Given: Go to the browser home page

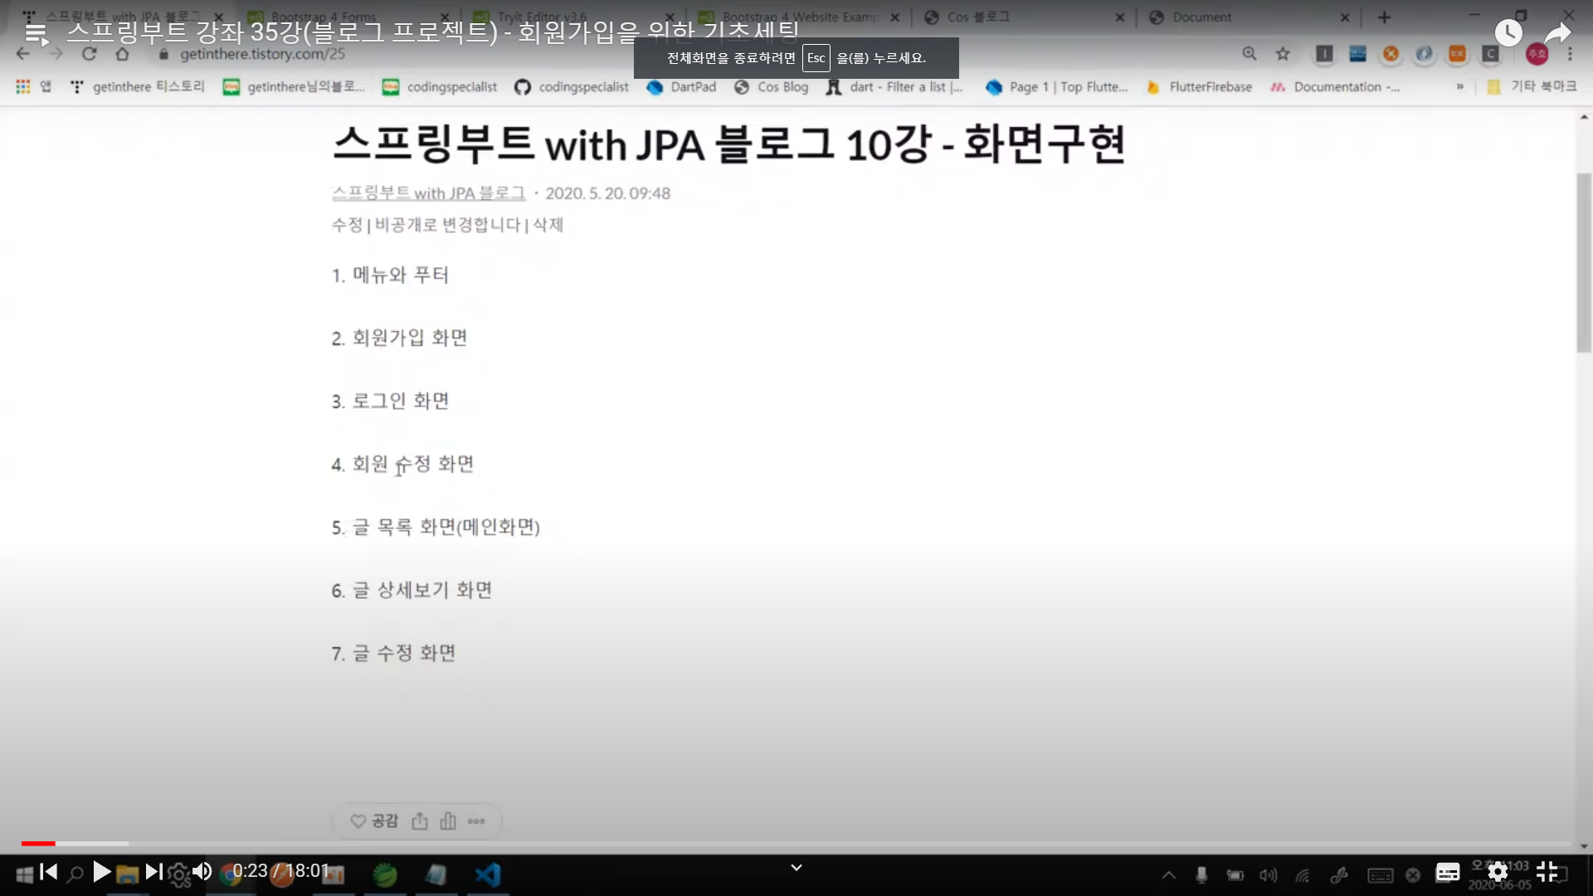Looking at the screenshot, I should 123,54.
